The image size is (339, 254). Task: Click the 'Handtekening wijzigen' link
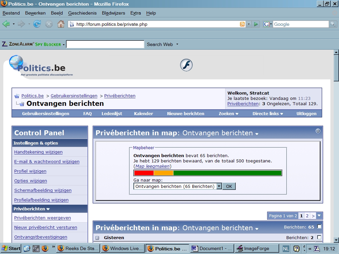tap(38, 152)
